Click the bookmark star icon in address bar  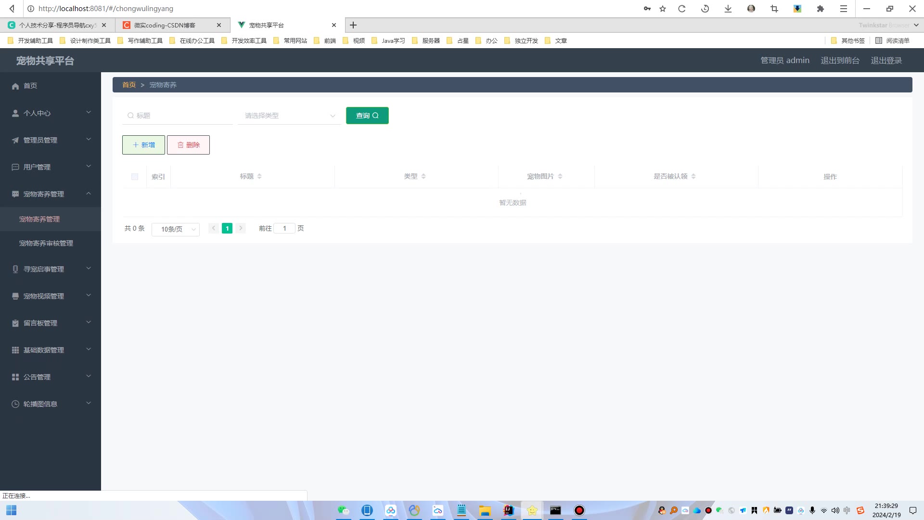click(x=663, y=9)
